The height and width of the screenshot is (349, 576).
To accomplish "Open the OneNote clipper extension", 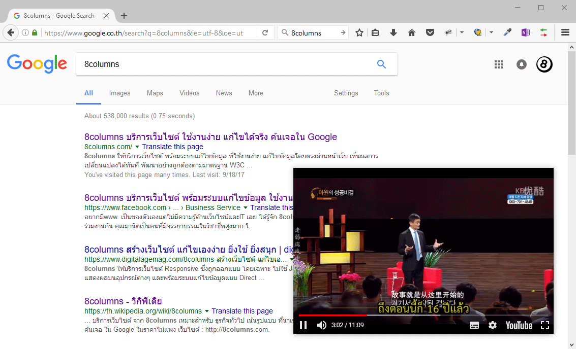I will [x=525, y=32].
